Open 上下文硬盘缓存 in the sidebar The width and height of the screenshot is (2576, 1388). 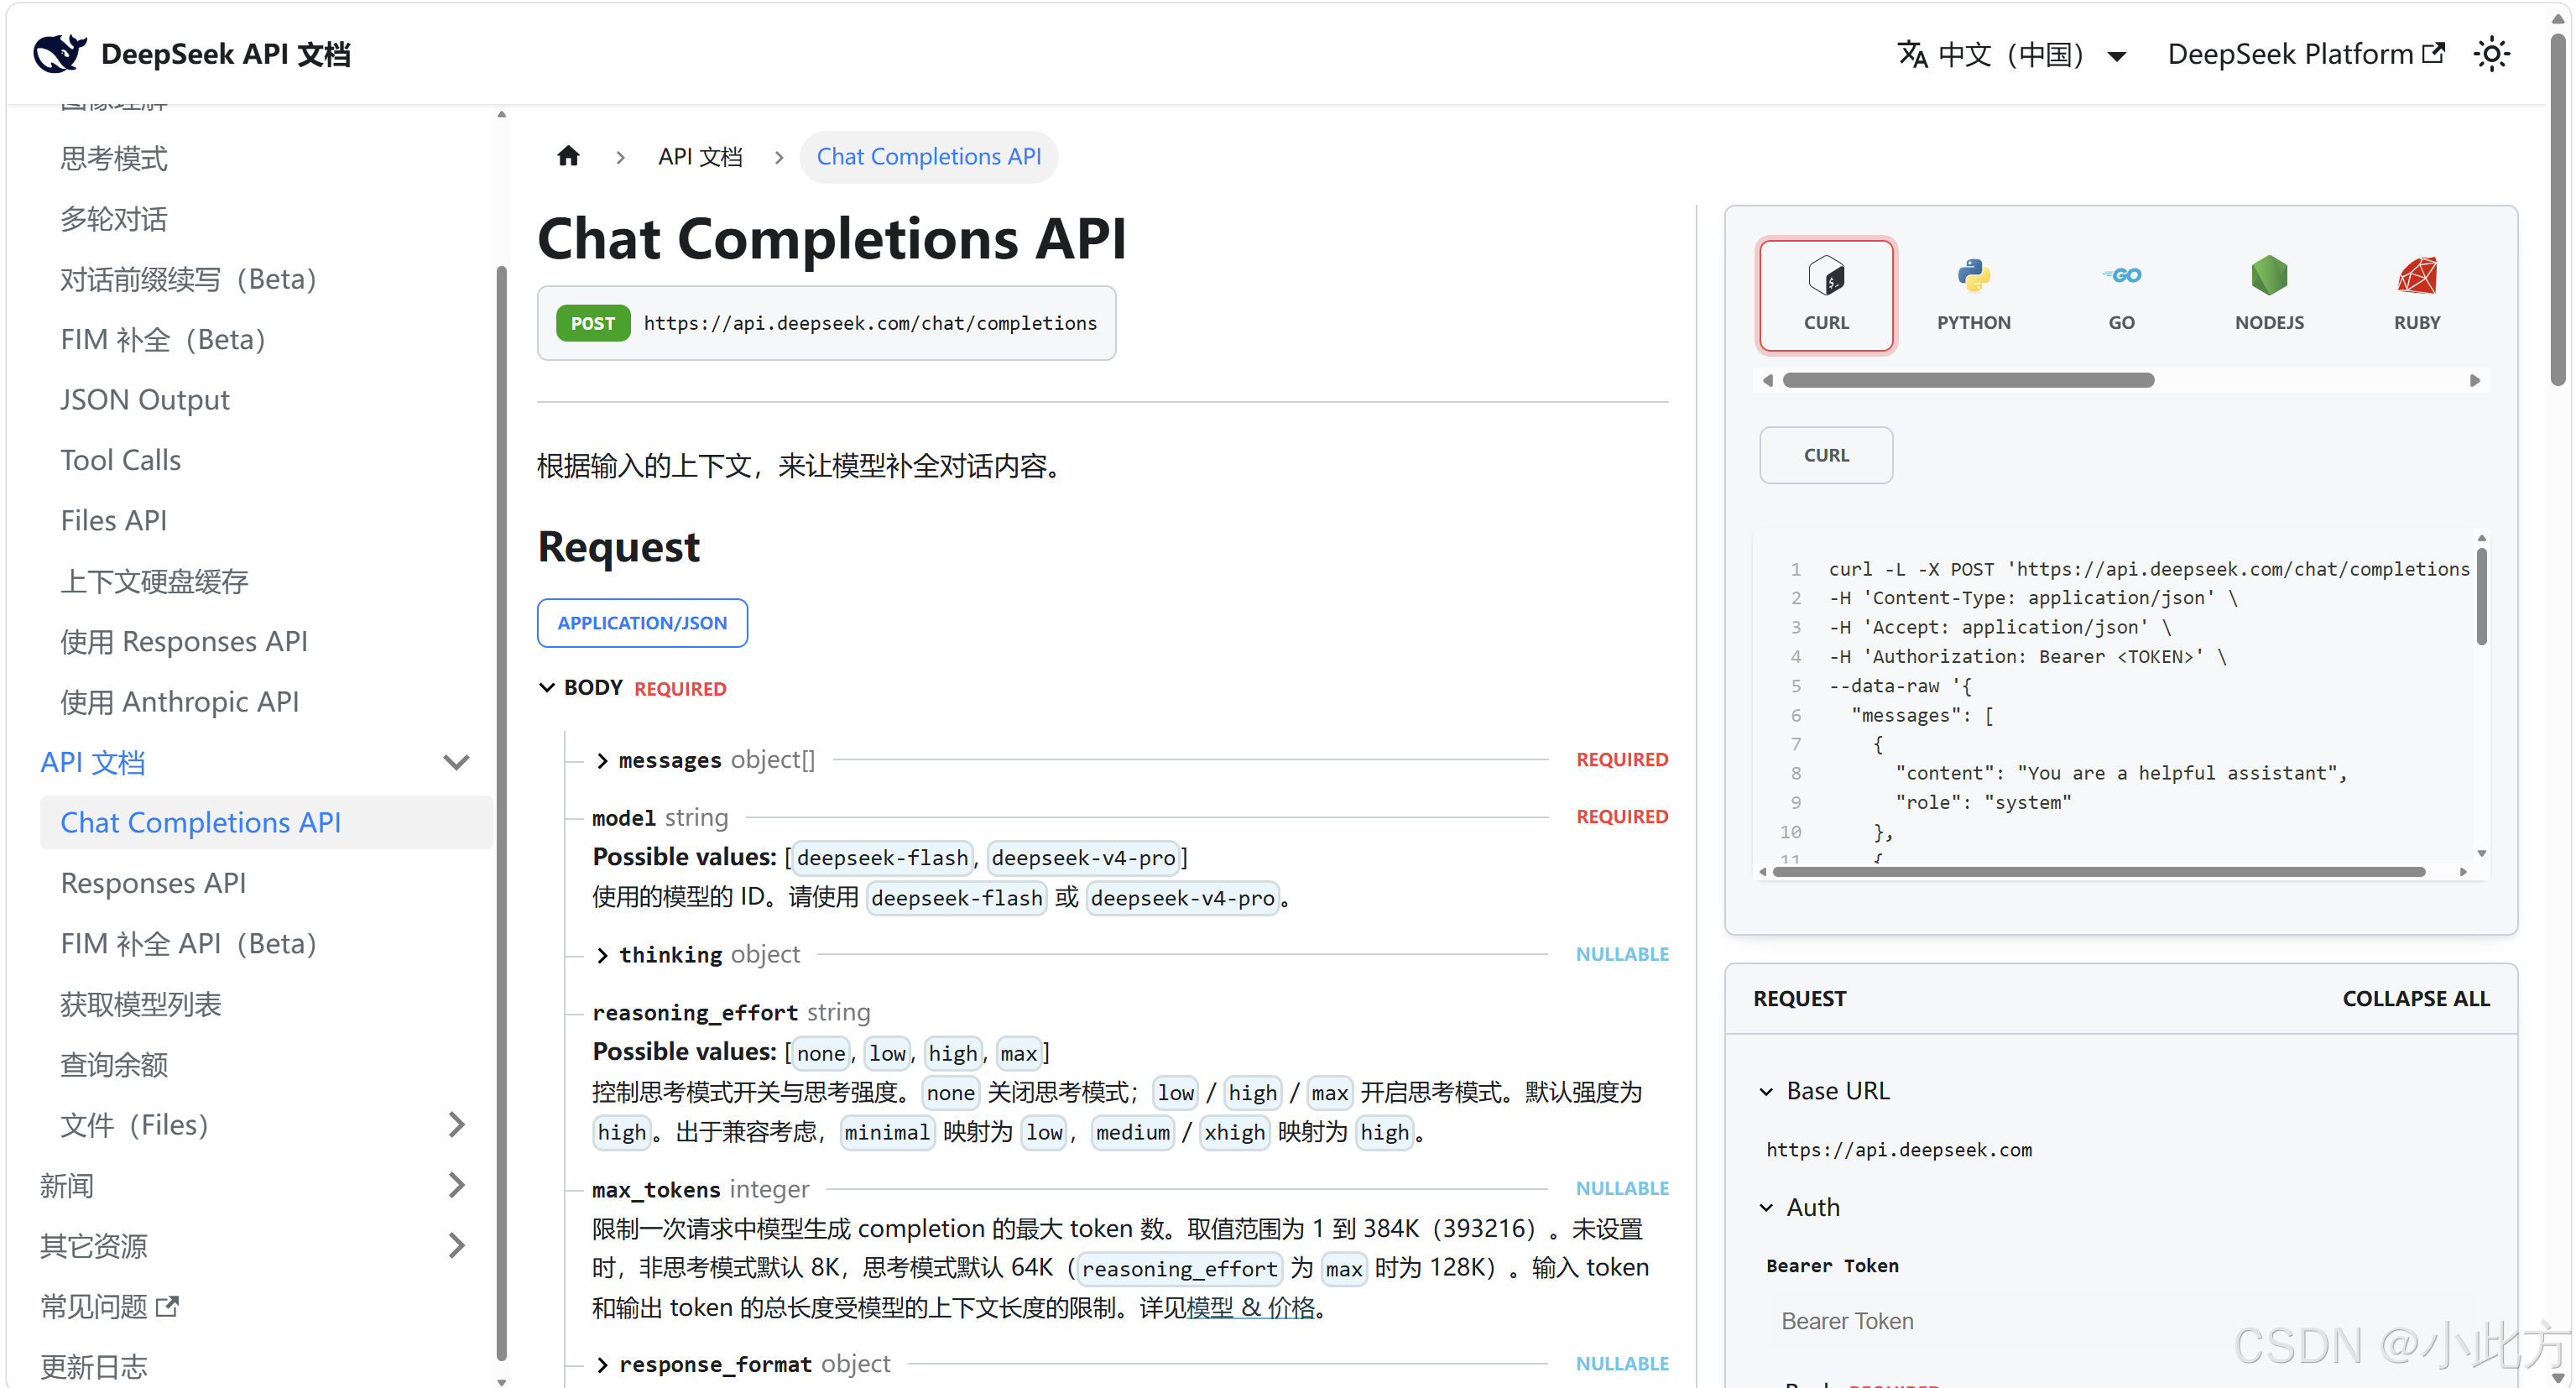(154, 581)
